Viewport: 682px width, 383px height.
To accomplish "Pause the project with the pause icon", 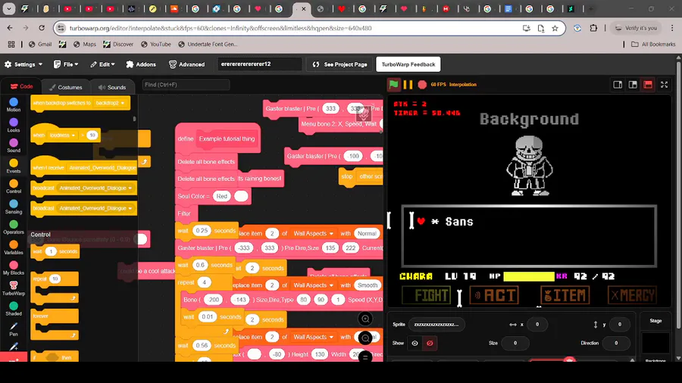I will coord(408,84).
